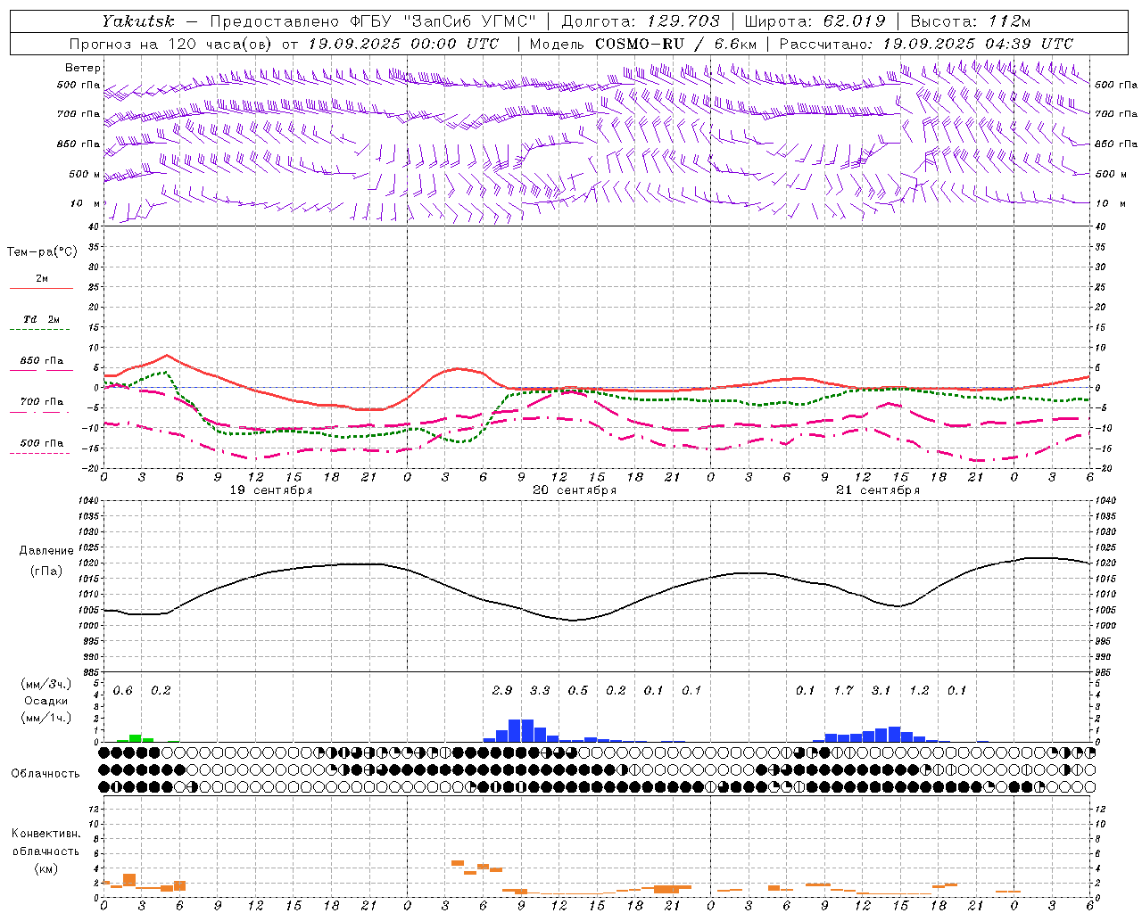This screenshot has width=1142, height=913.
Task: Select the (мм/3ч.) units label
Action: point(46,684)
